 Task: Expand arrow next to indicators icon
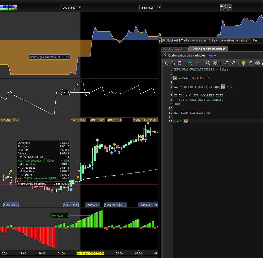[230, 8]
